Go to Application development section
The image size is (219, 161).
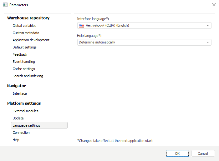tap(31, 40)
